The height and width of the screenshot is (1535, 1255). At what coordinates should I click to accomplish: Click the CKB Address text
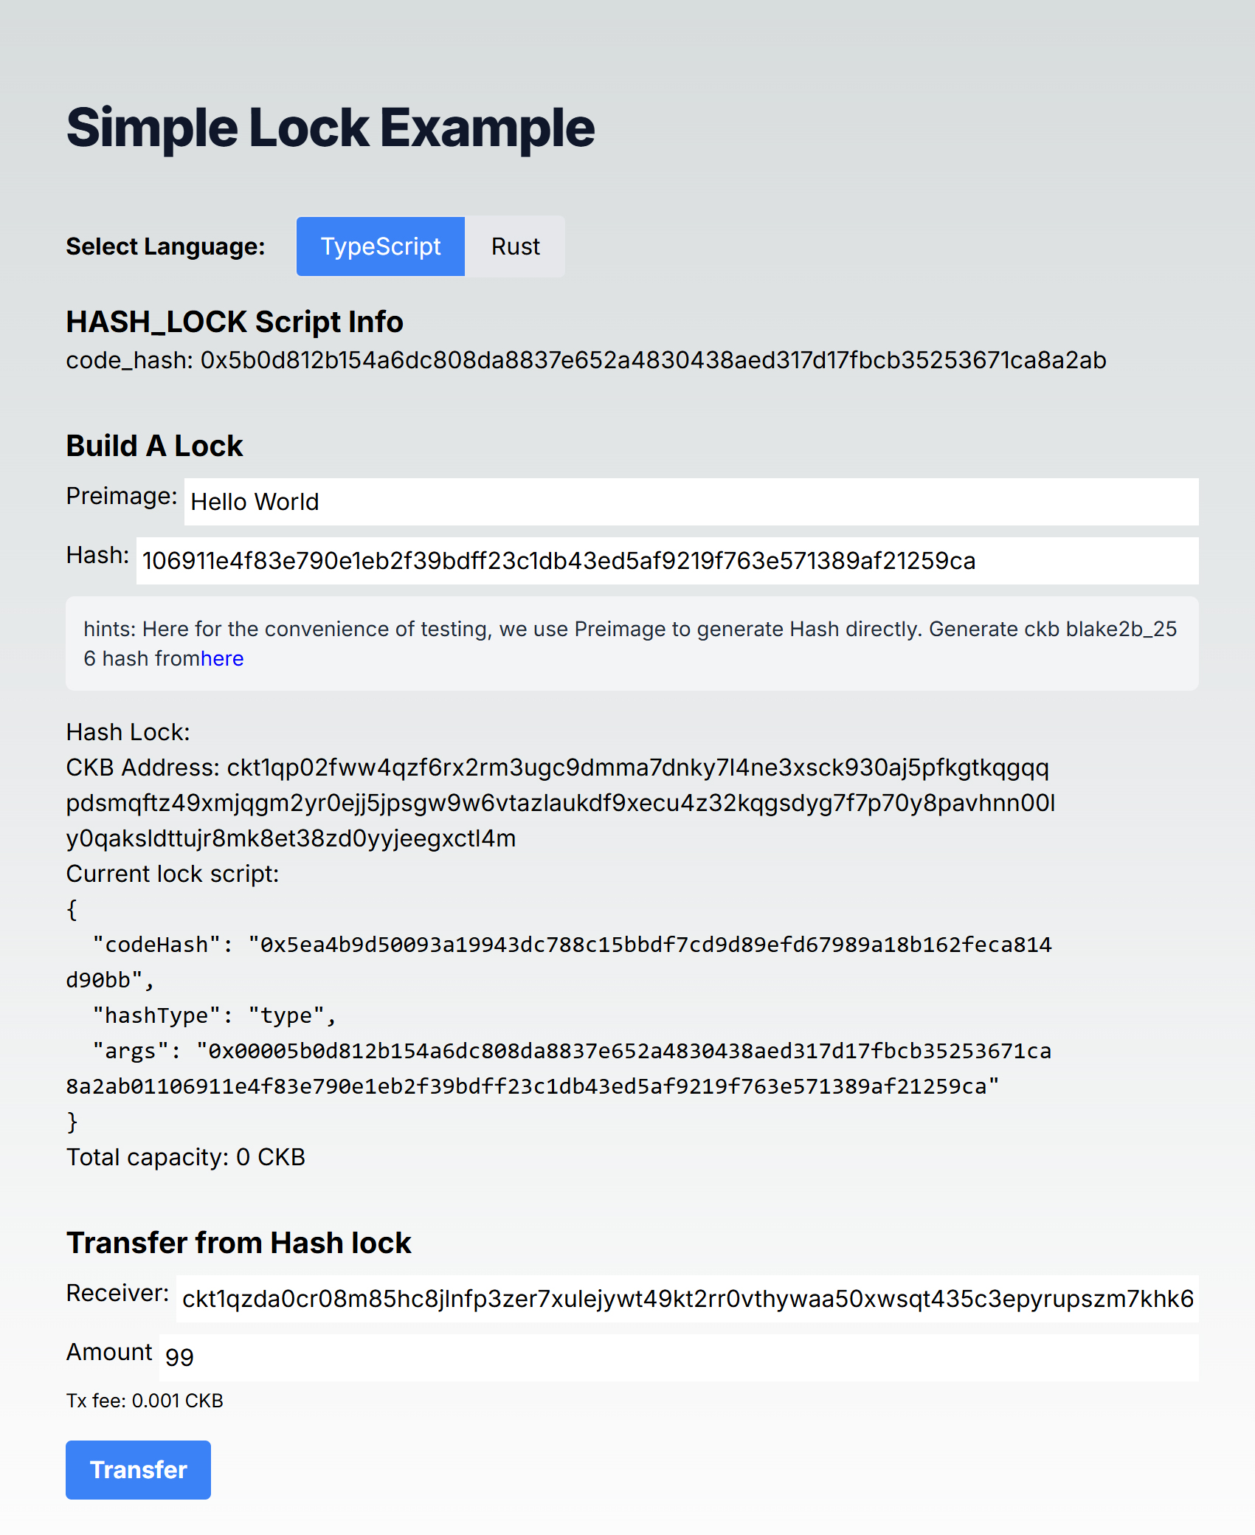[x=561, y=803]
